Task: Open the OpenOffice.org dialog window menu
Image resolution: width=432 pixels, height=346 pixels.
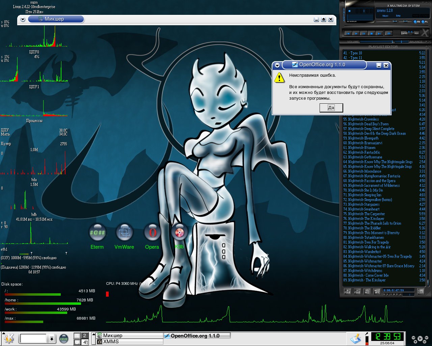Action: (x=277, y=65)
